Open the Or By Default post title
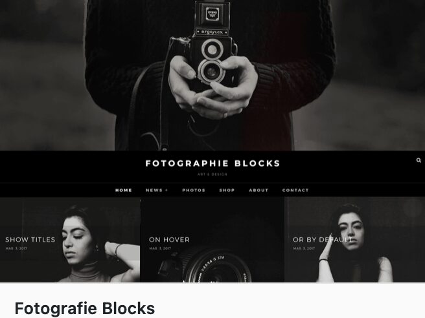The image size is (425, 318). pyautogui.click(x=323, y=240)
